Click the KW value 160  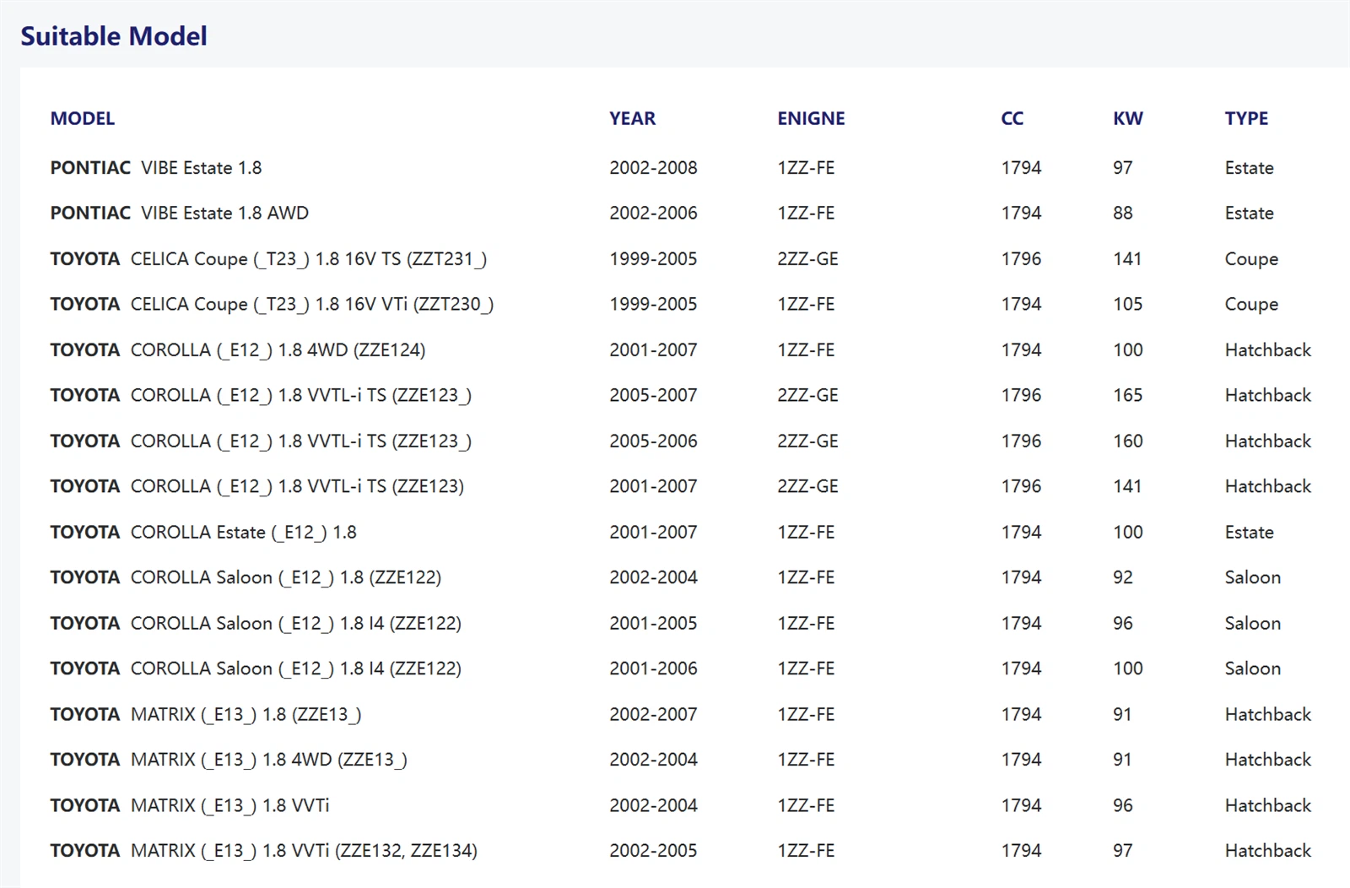click(x=1128, y=441)
